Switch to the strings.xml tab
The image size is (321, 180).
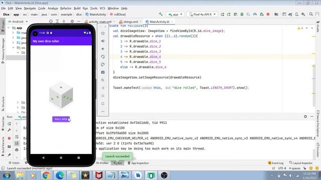(x=128, y=21)
